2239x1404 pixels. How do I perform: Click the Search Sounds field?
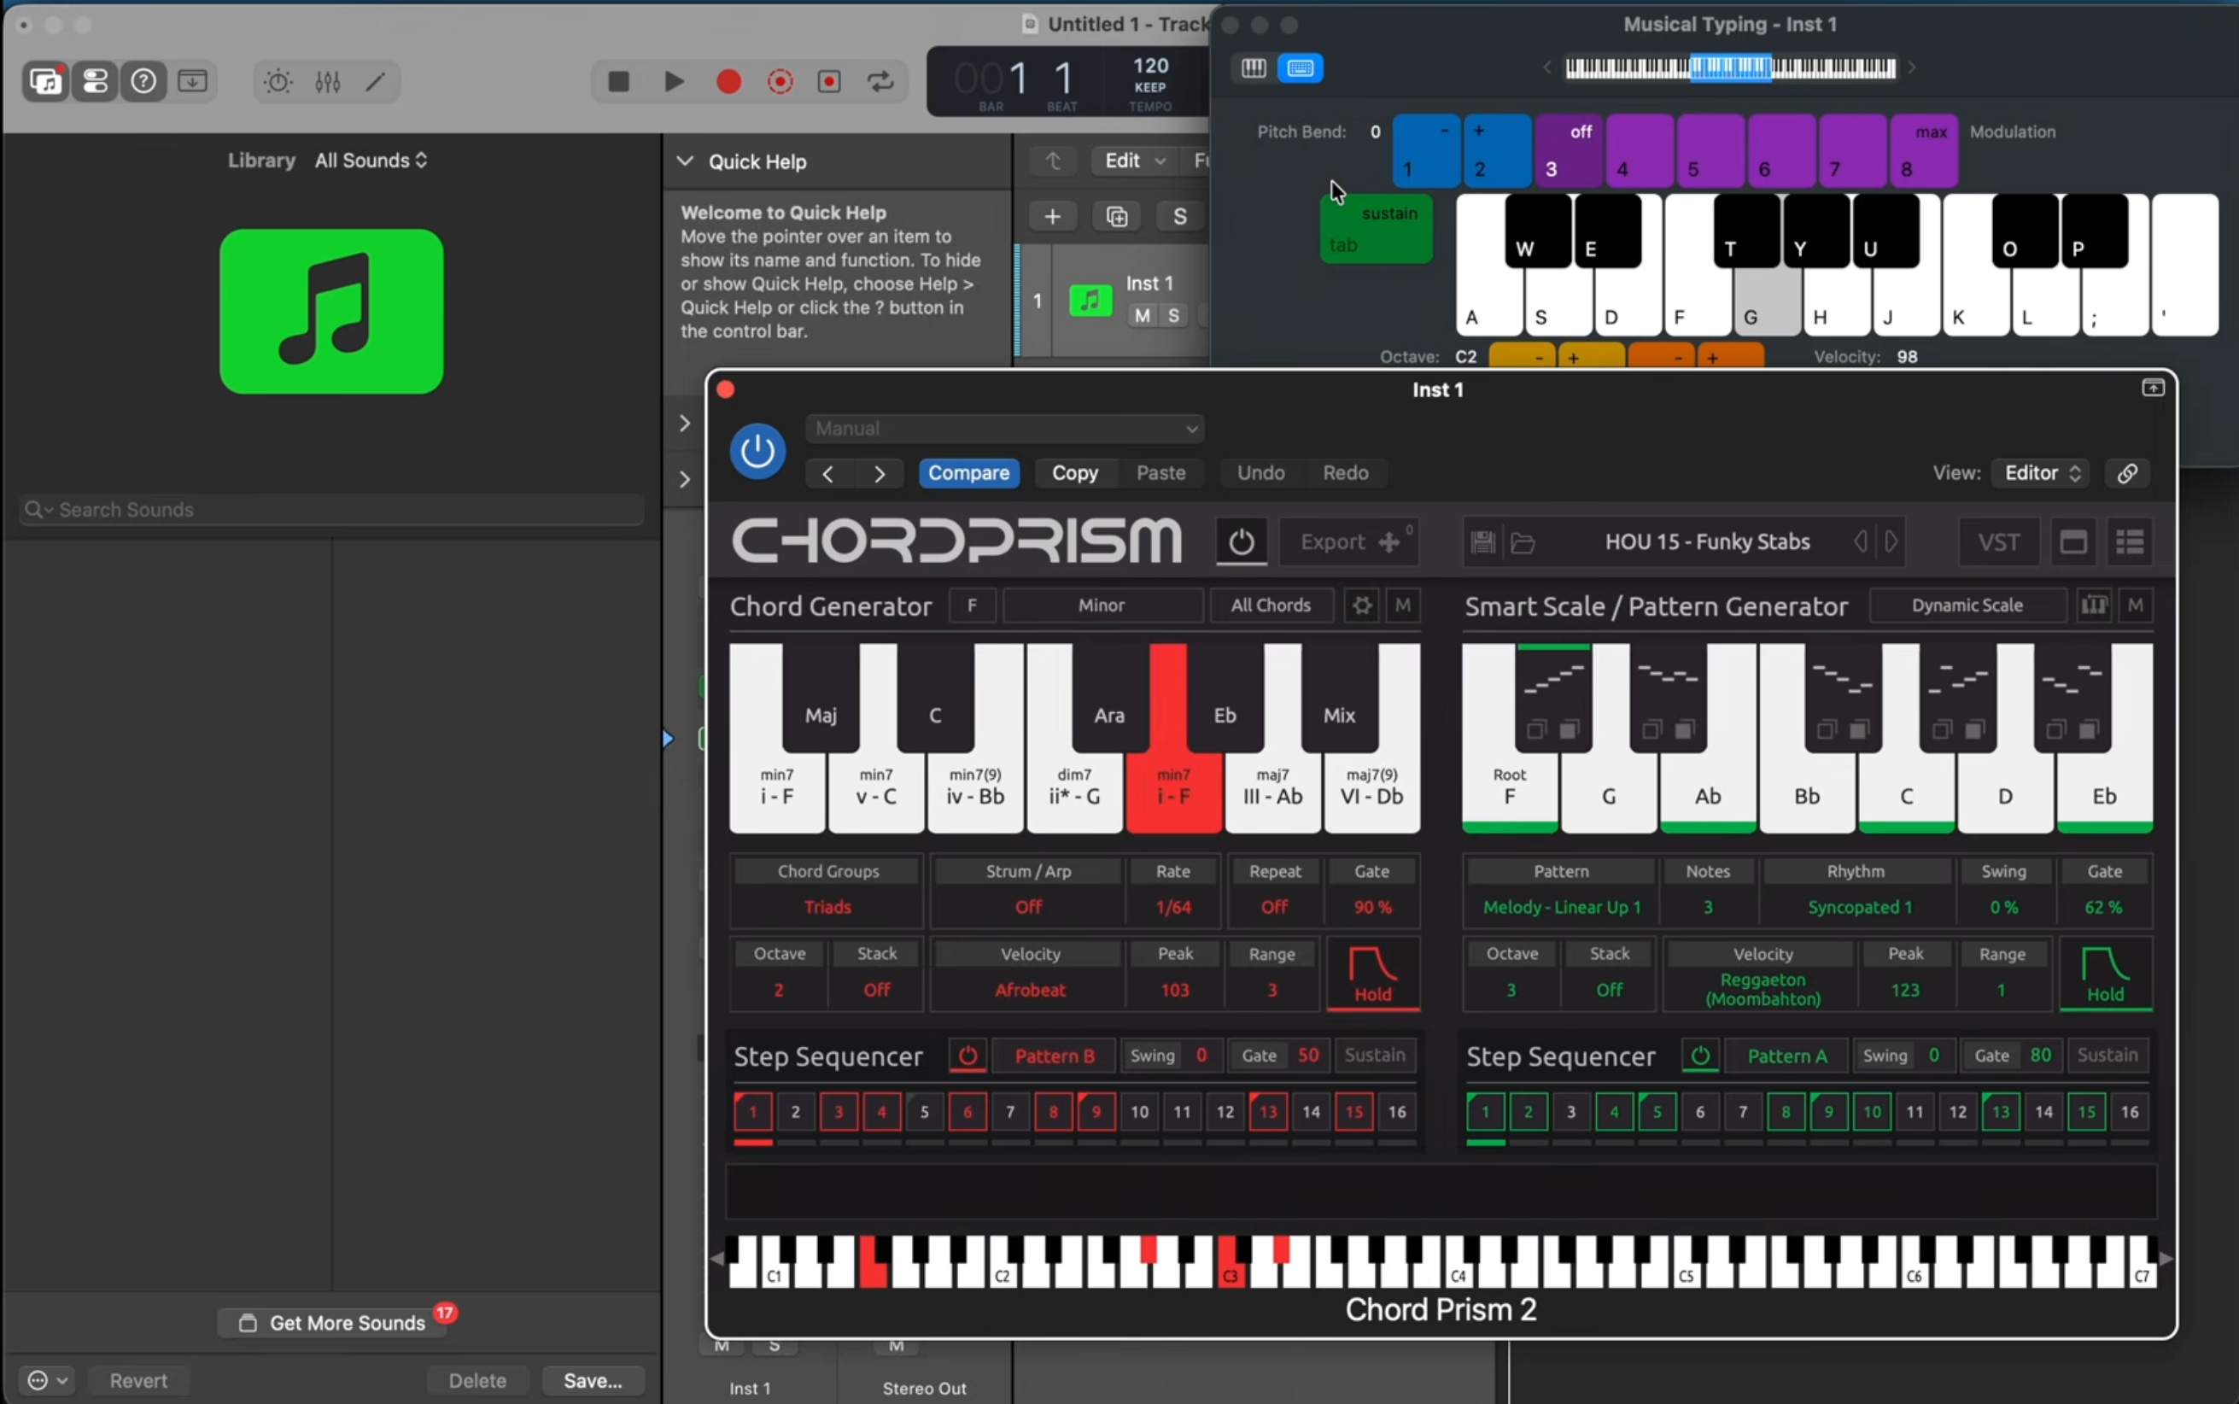click(x=331, y=510)
